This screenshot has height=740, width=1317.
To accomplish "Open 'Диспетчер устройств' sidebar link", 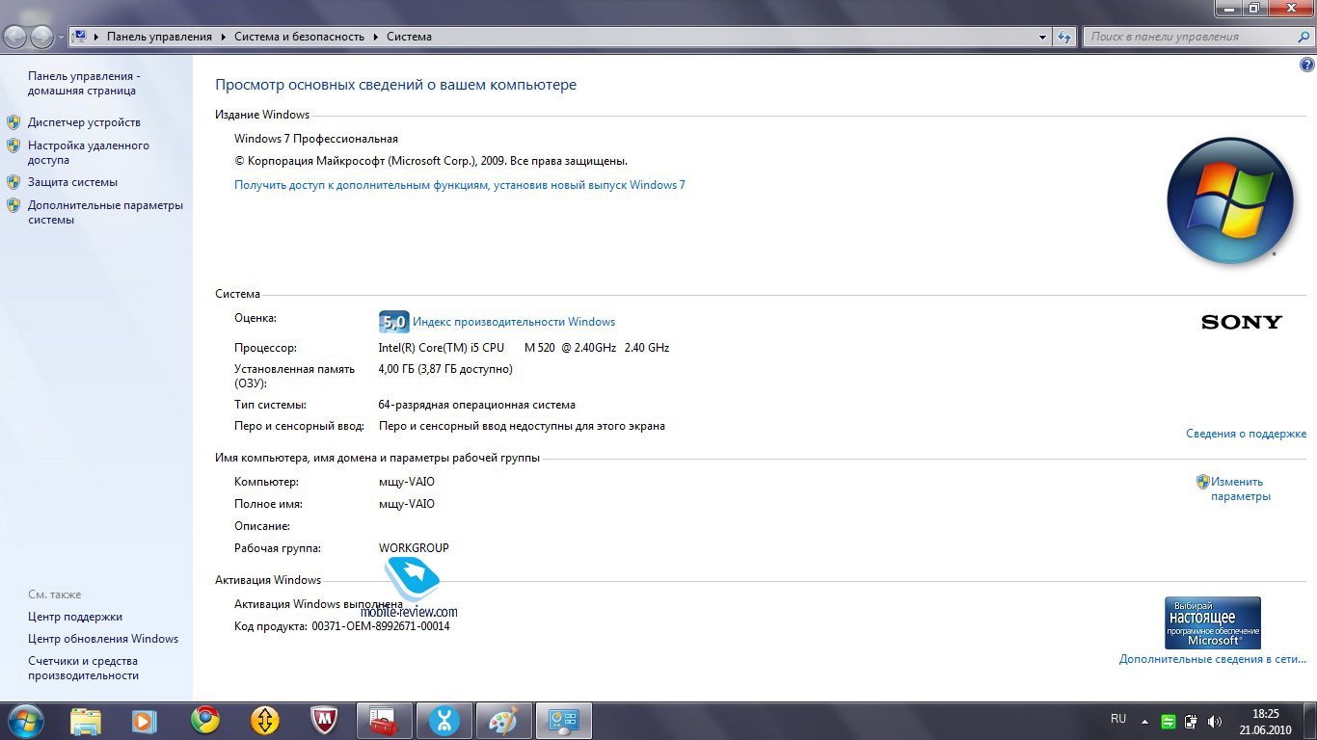I will point(84,122).
